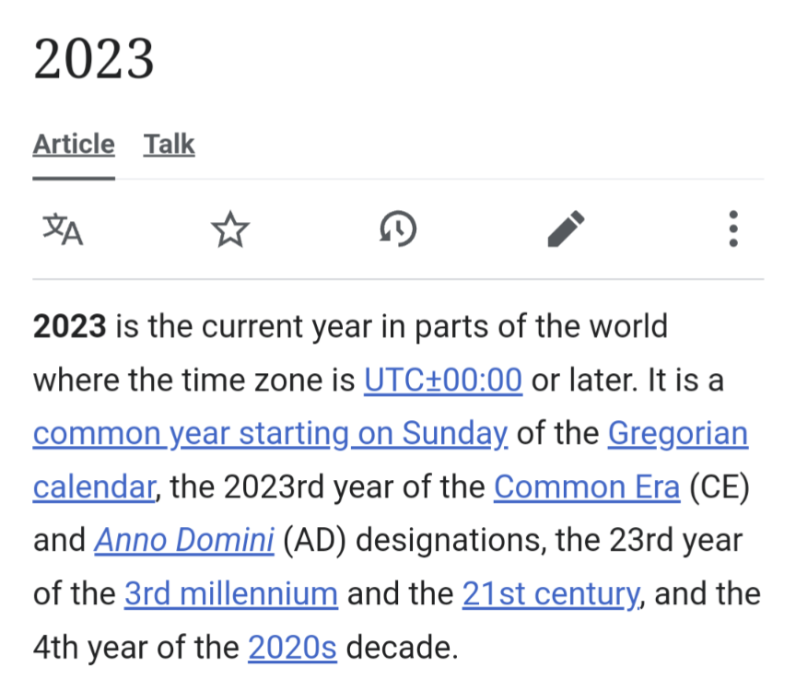Open the Talk tab
The width and height of the screenshot is (796, 679).
tap(170, 145)
